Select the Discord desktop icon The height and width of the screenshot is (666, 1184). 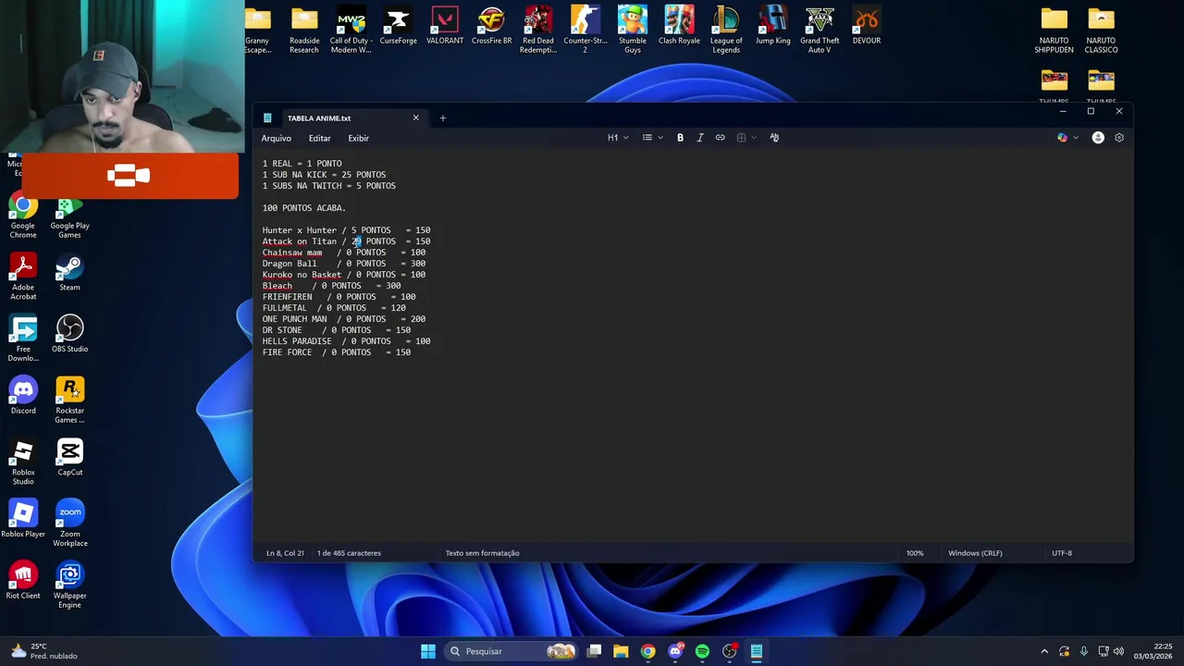pyautogui.click(x=23, y=397)
